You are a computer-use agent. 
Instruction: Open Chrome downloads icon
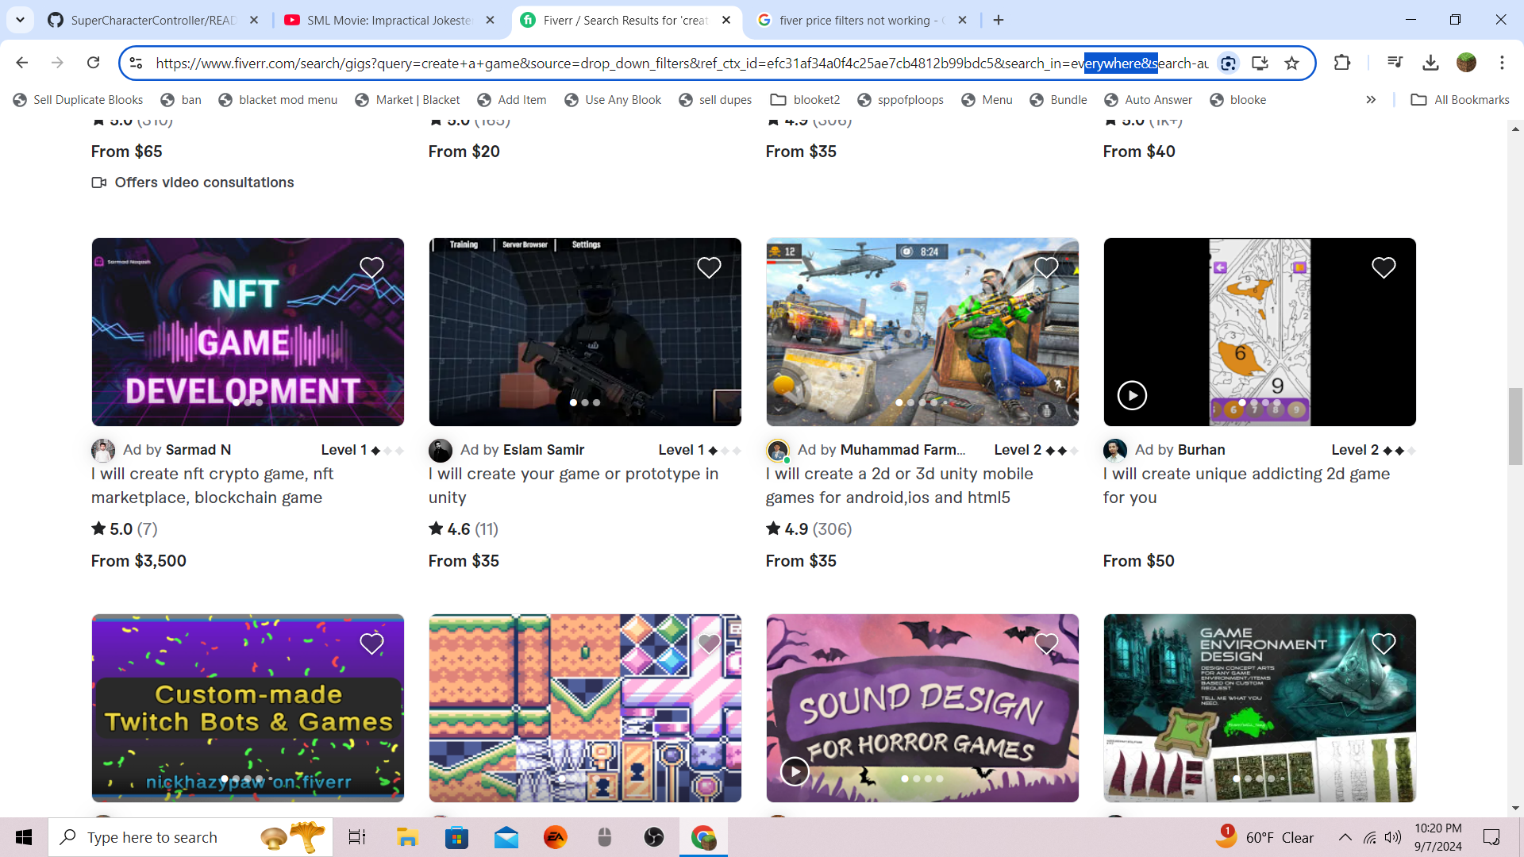point(1430,63)
